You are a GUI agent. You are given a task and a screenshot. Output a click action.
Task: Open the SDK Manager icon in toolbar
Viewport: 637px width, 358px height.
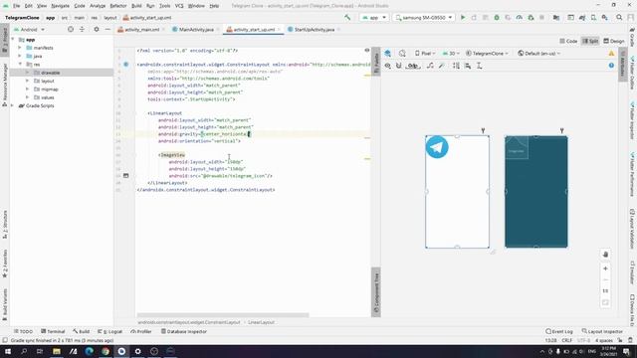coord(605,18)
